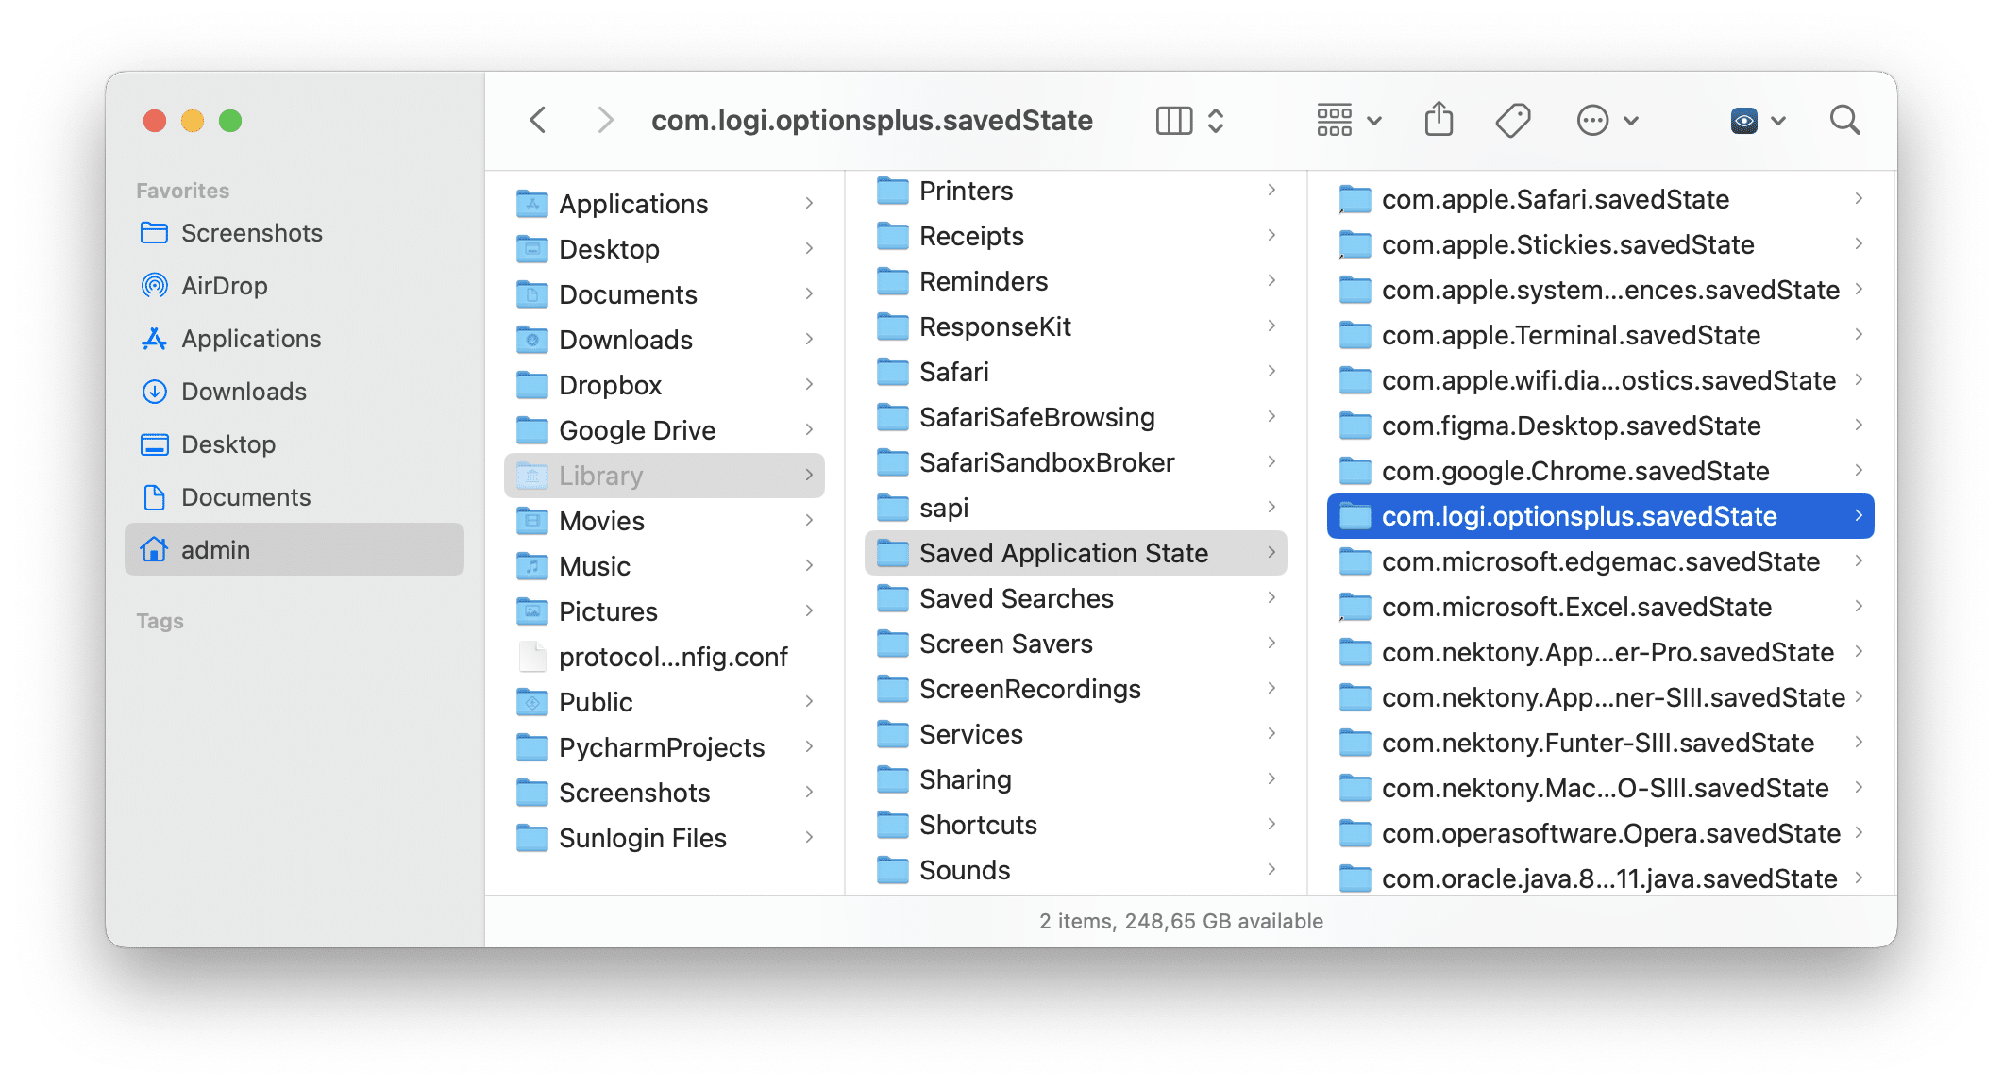Select Google Drive folder
Viewport: 2003px width, 1087px height.
tap(665, 430)
